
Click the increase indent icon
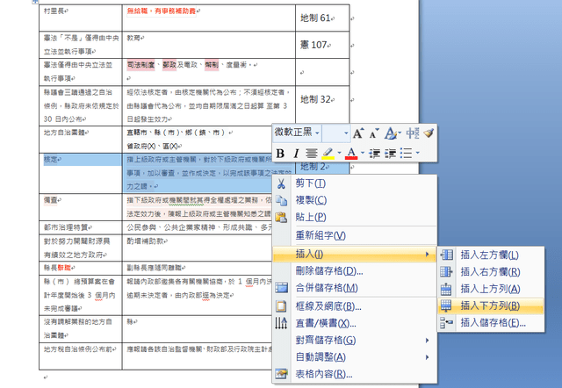(392, 154)
